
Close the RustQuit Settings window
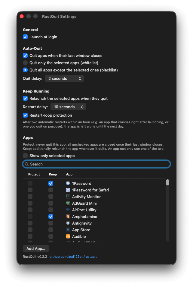coord(22,16)
